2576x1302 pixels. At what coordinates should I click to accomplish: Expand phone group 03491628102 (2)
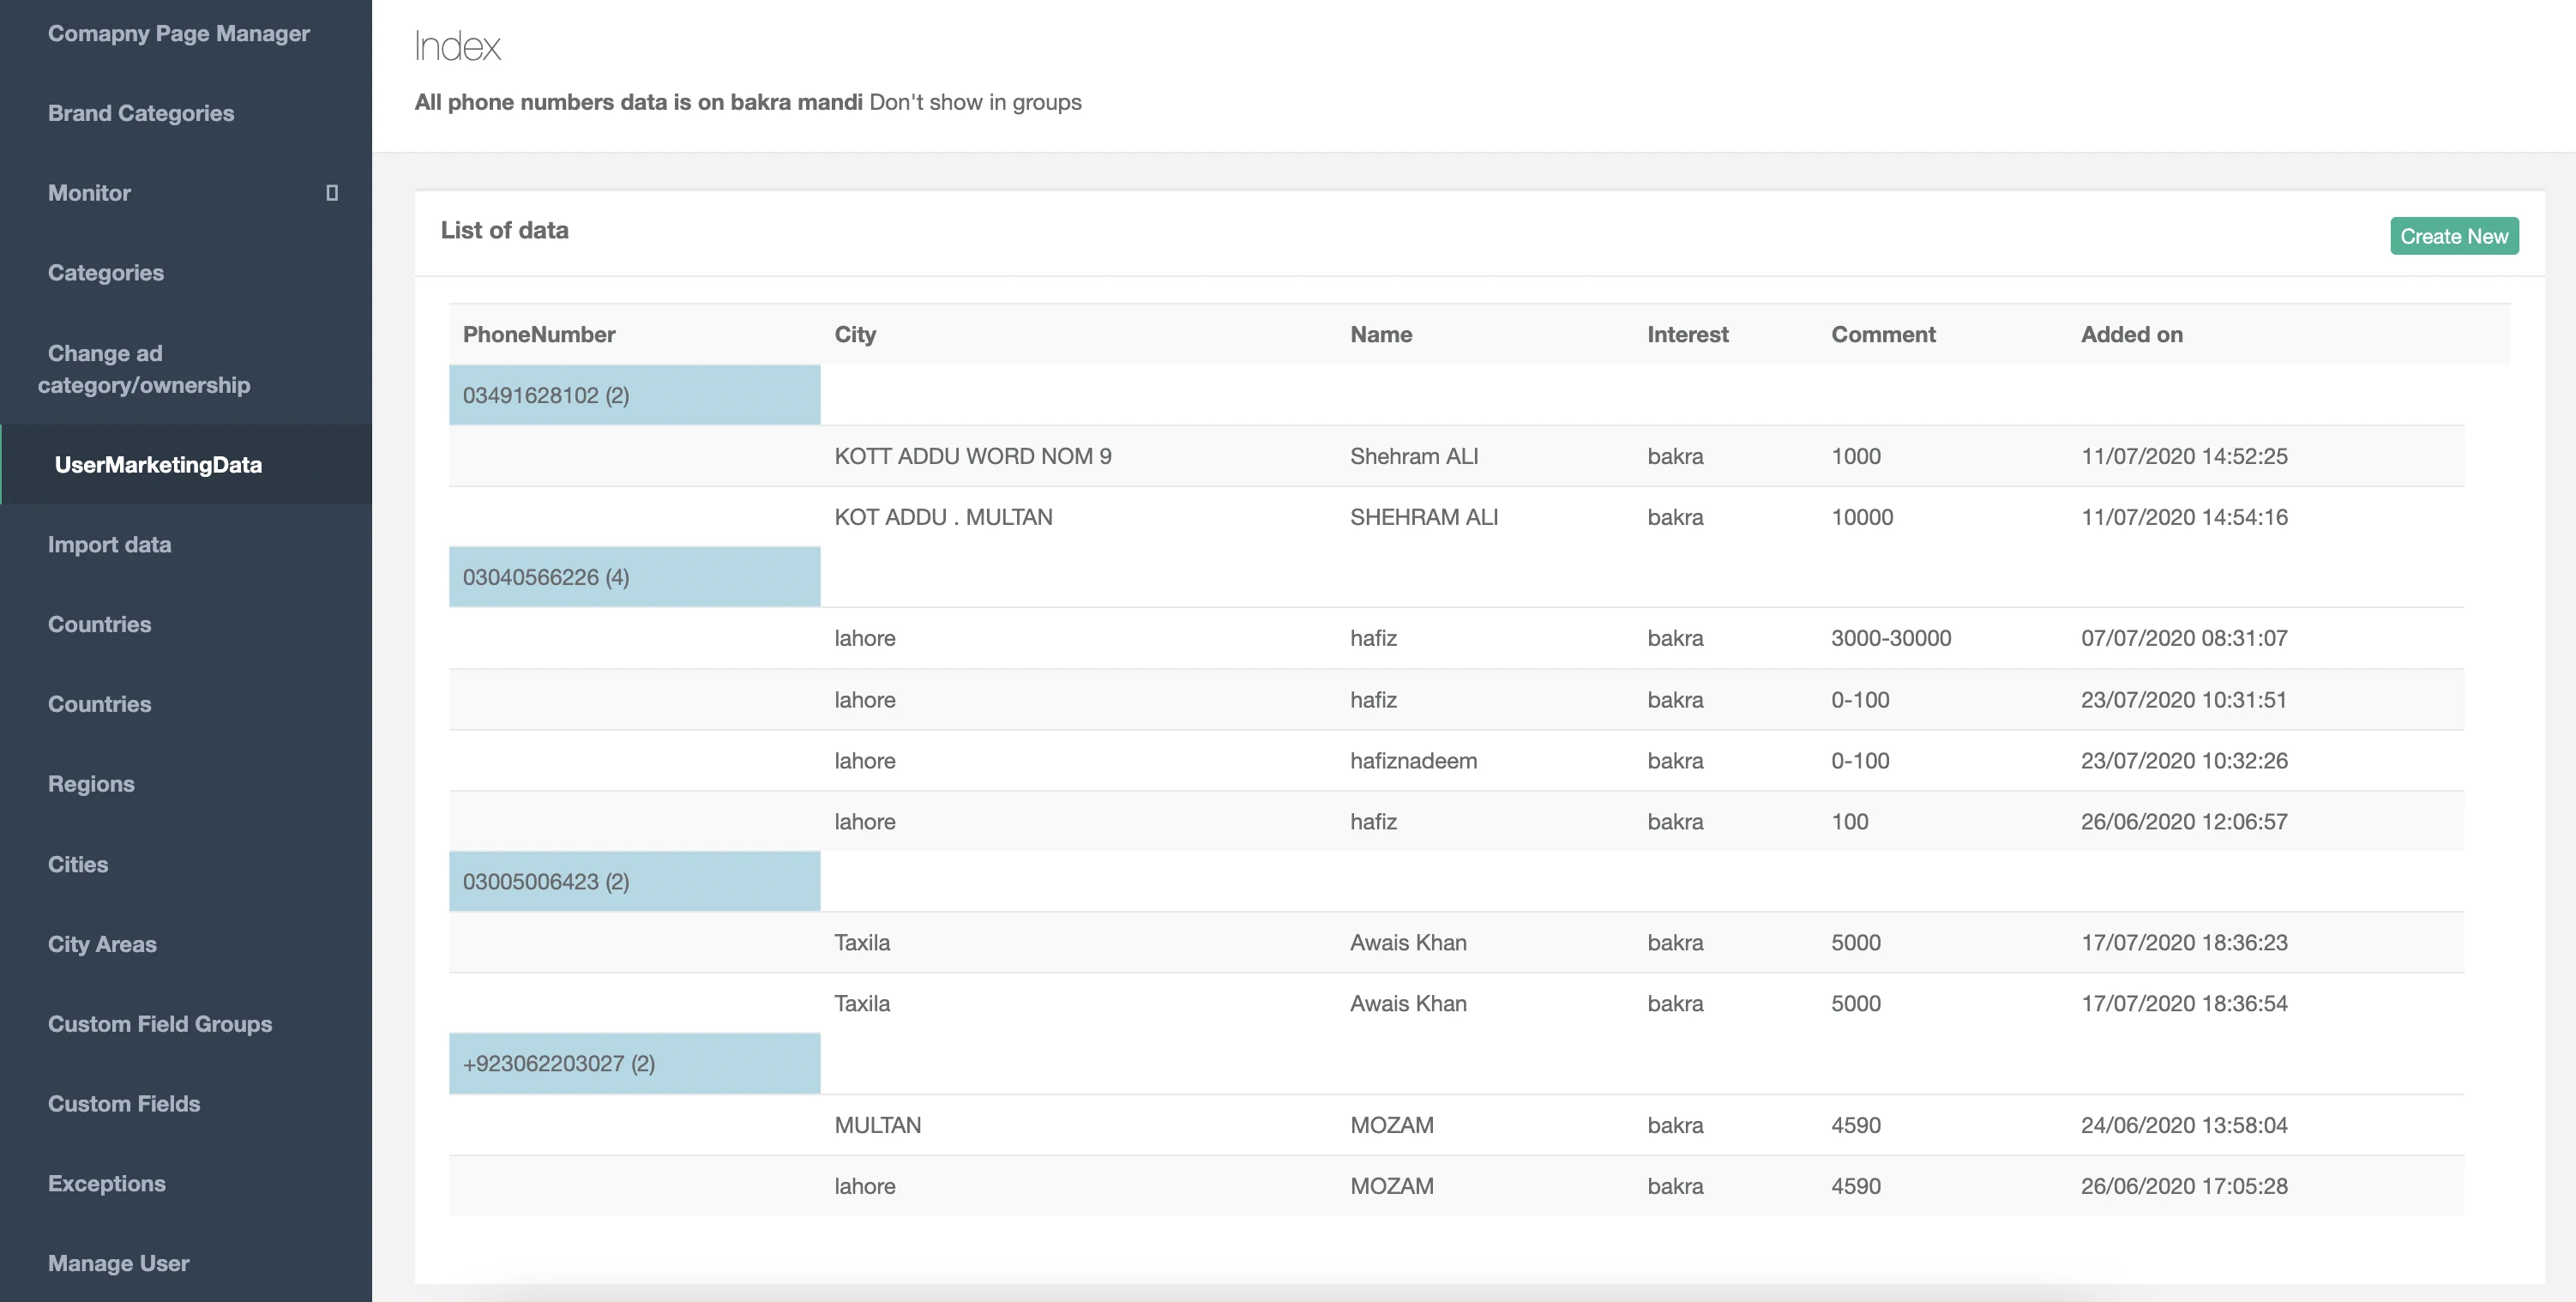pos(545,395)
